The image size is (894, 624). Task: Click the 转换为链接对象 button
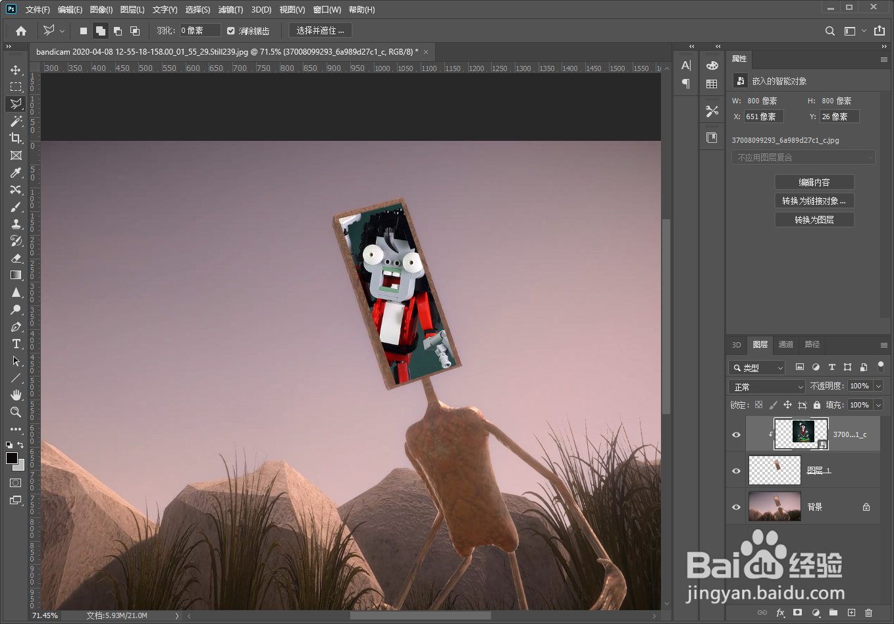pyautogui.click(x=814, y=201)
